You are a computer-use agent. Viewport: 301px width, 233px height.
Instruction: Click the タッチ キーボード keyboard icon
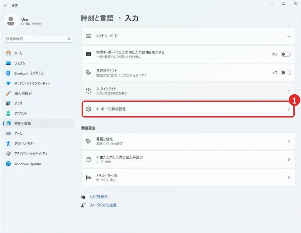point(89,36)
